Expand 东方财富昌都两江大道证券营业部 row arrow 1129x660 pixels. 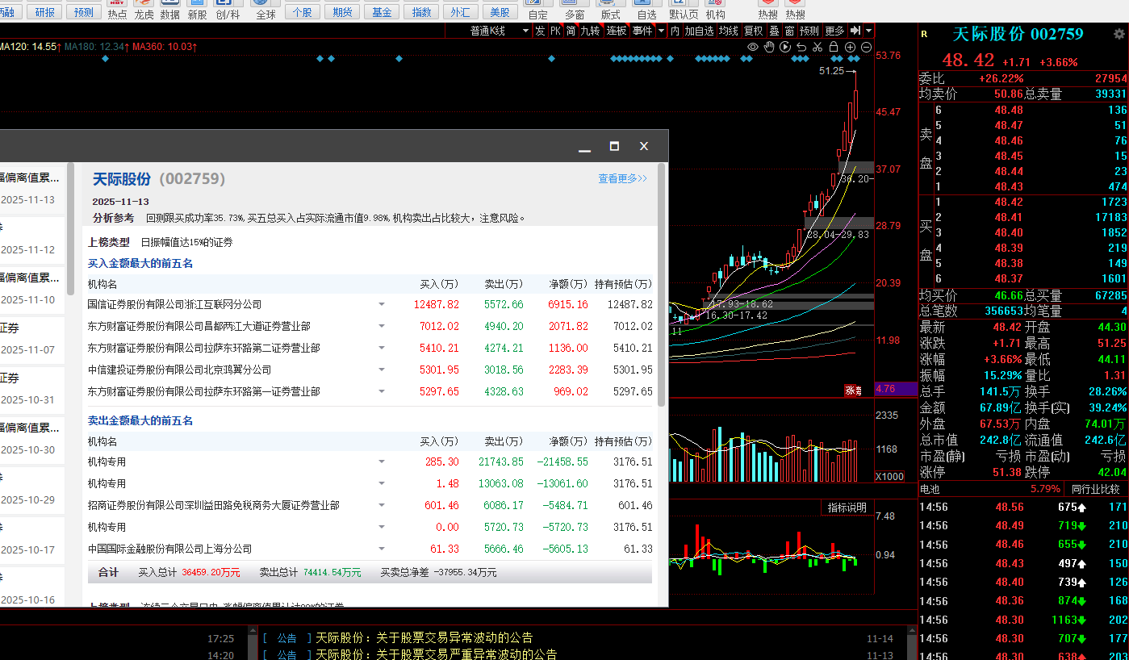[x=381, y=326]
